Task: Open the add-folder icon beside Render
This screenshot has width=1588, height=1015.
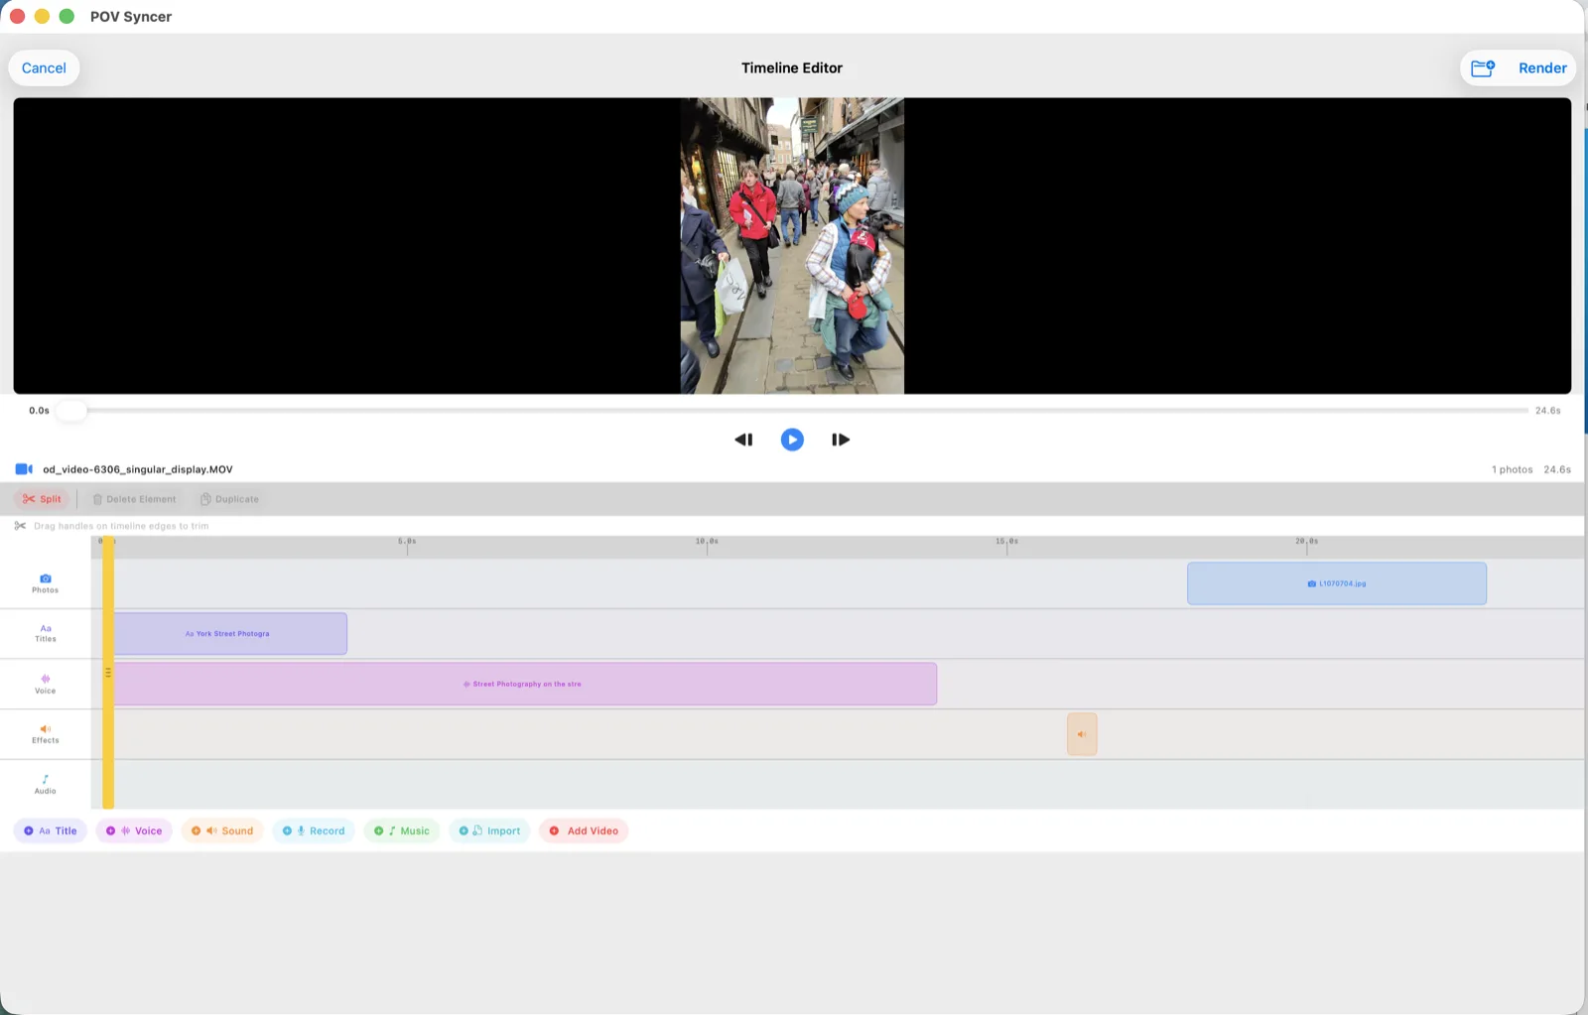Action: click(x=1483, y=67)
